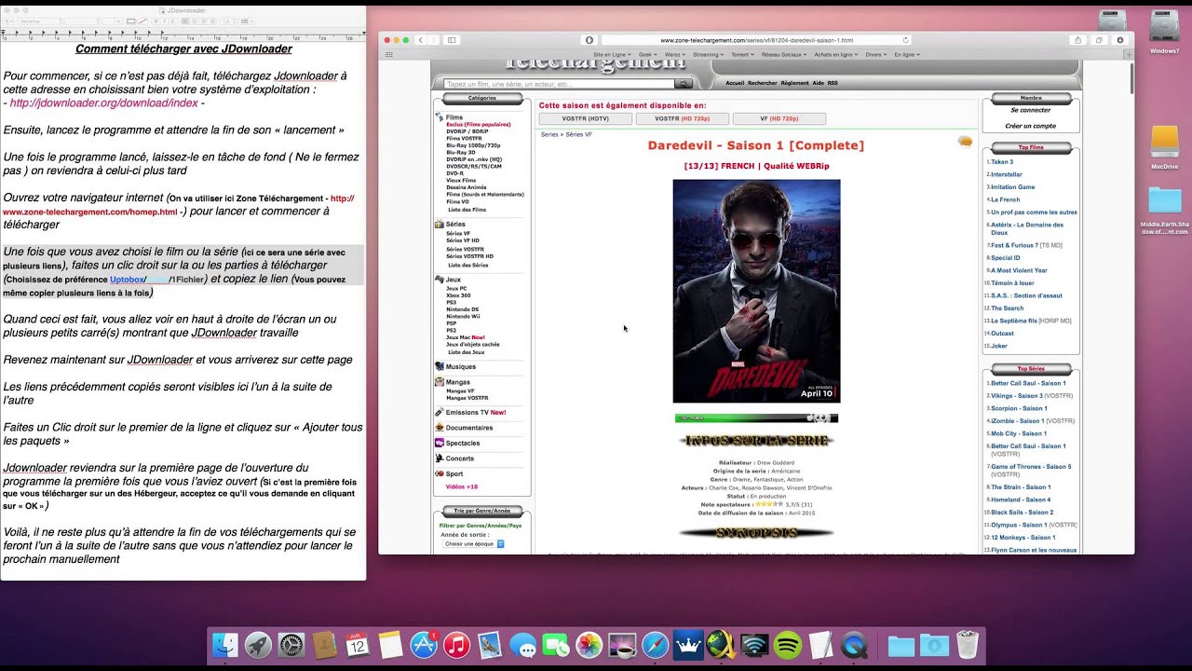
Task: Open Séries VF HD category
Action: pos(463,240)
